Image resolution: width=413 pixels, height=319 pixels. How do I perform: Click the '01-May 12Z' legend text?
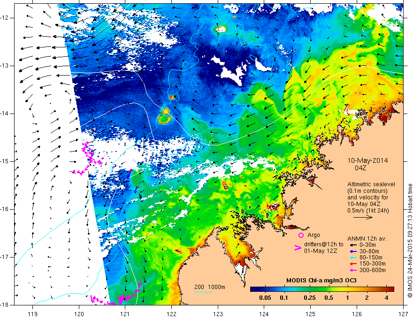pos(321,251)
